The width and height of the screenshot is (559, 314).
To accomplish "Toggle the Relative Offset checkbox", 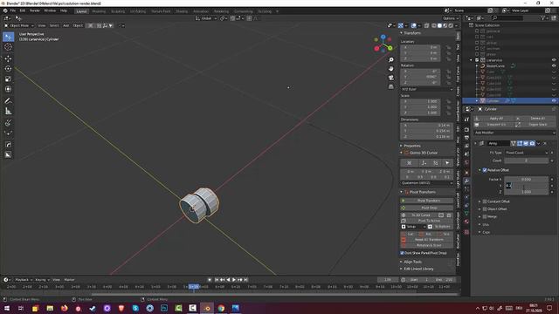I will click(485, 170).
